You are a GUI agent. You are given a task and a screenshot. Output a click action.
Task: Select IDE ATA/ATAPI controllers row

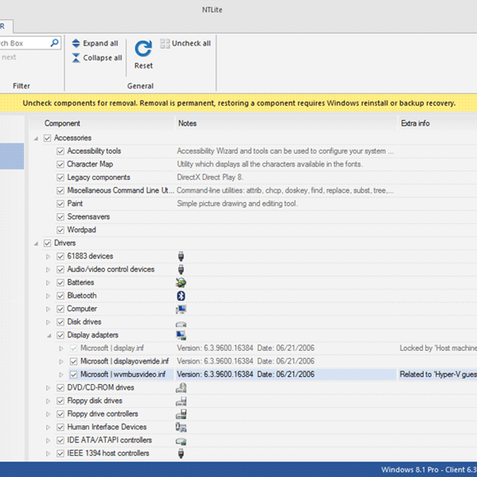point(266,440)
